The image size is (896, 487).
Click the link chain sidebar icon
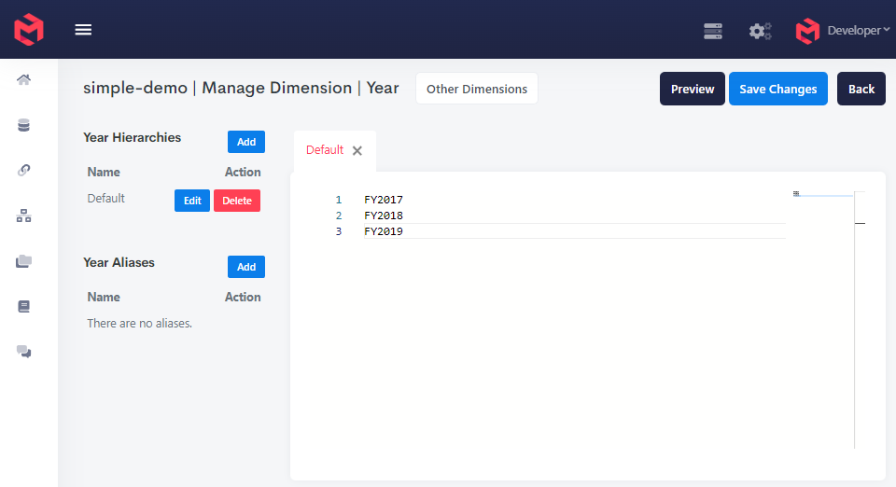click(24, 170)
